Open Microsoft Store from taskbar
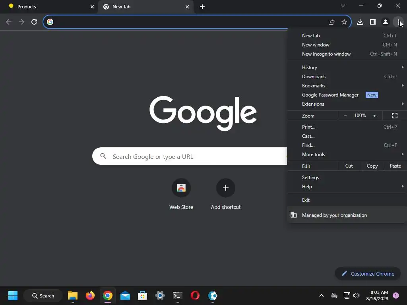This screenshot has height=305, width=407. point(143,295)
